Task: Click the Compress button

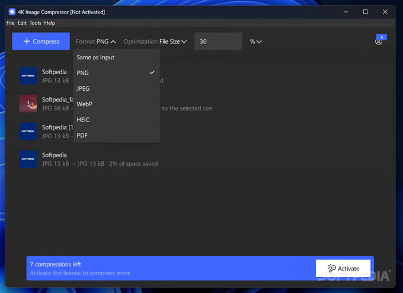Action: coord(41,42)
